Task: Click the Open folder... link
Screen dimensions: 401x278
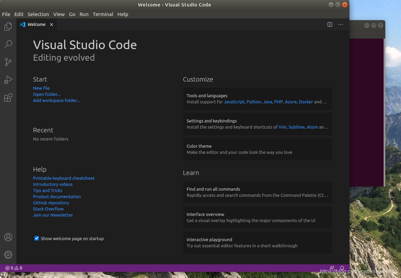Action: click(47, 94)
